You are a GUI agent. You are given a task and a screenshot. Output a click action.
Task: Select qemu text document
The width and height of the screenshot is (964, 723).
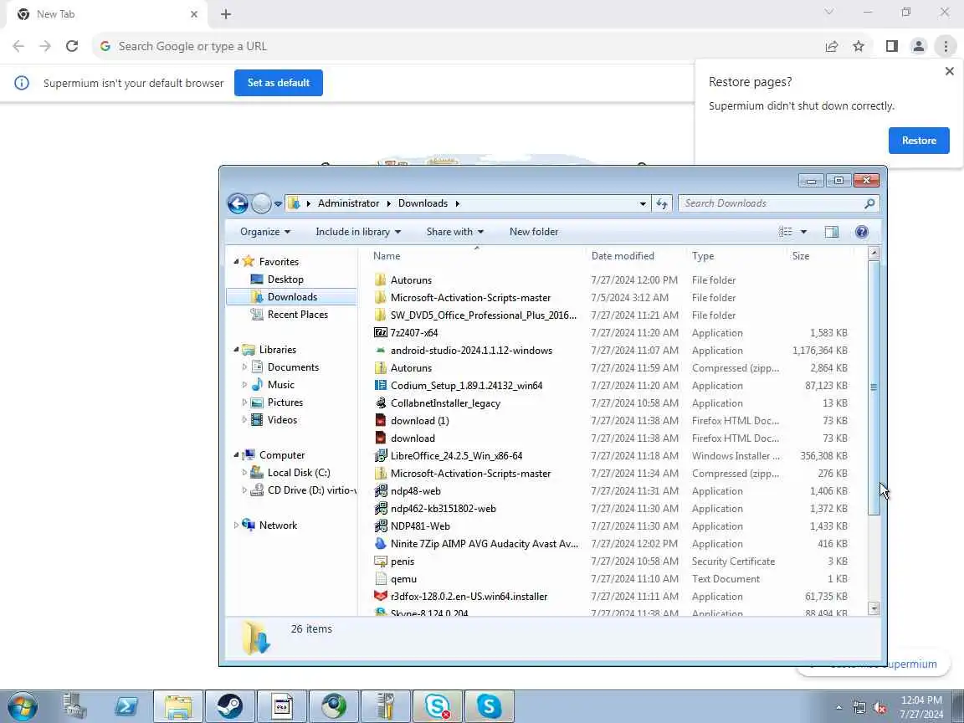point(403,578)
